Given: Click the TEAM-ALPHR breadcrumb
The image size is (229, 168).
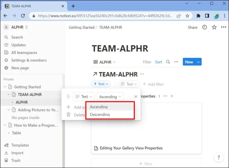Looking at the screenshot, I should tap(111, 28).
